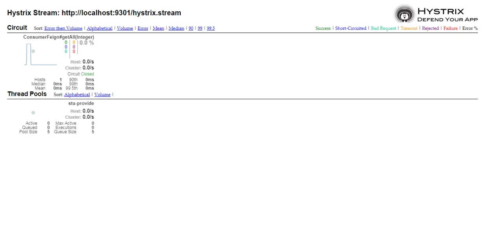Sort thread pools Alphabetical
Screen dimensions: 485x225
(77, 95)
